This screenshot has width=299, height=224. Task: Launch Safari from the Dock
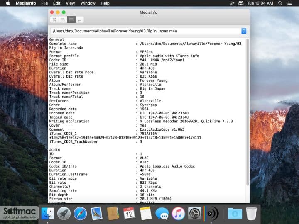pyautogui.click(x=80, y=213)
